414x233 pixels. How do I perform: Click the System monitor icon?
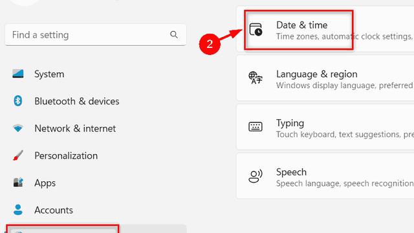[x=18, y=74]
